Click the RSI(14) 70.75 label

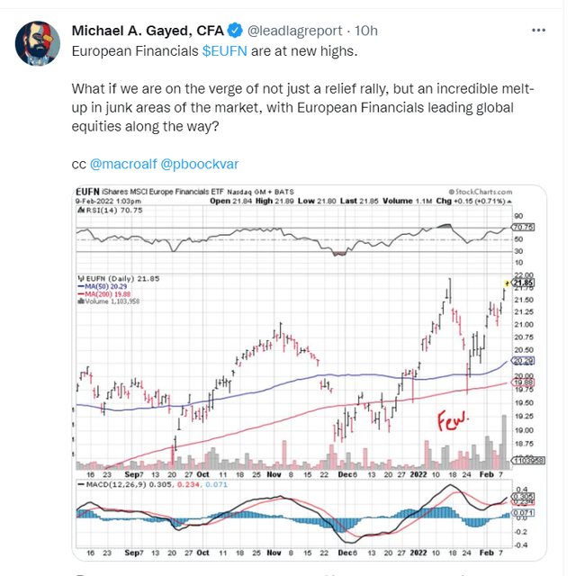point(110,210)
